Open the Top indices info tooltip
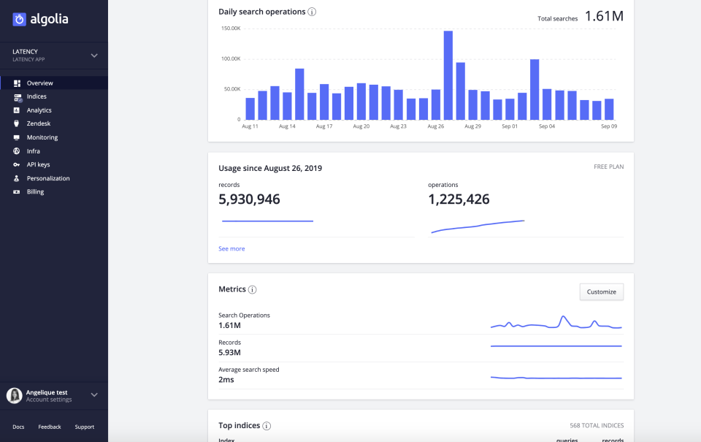 tap(266, 425)
